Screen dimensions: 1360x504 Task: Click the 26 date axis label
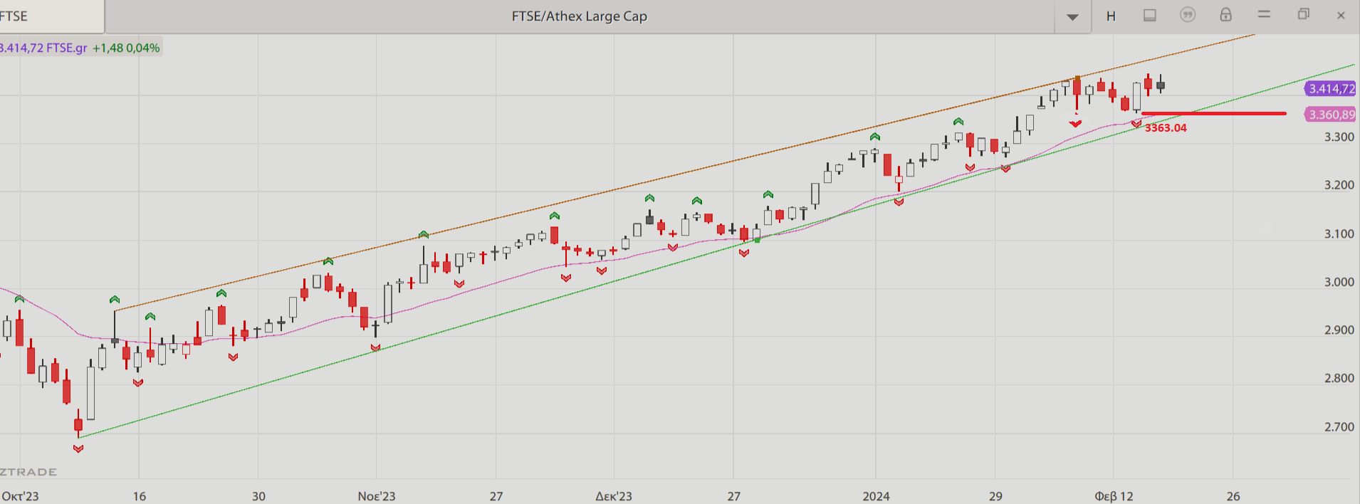[x=1233, y=496]
